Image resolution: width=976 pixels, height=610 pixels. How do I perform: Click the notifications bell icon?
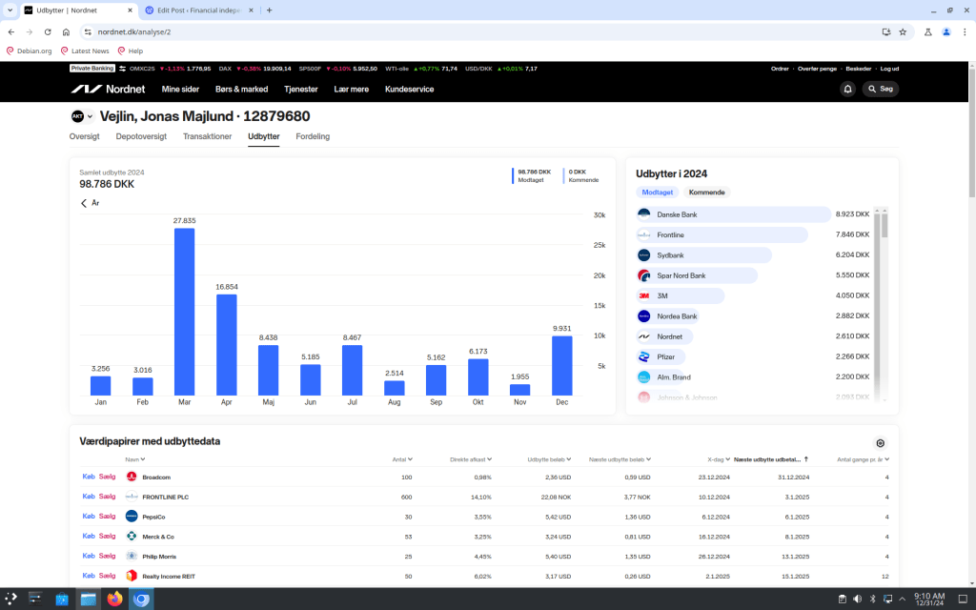(x=847, y=89)
